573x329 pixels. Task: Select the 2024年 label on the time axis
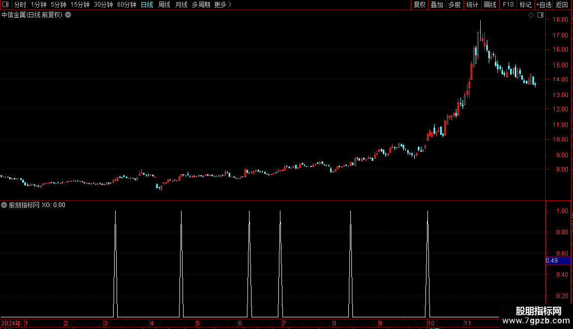coord(11,323)
